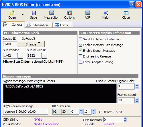Decrement the BIOS Version 10 field spinner
The width and height of the screenshot is (143, 127).
point(94,113)
